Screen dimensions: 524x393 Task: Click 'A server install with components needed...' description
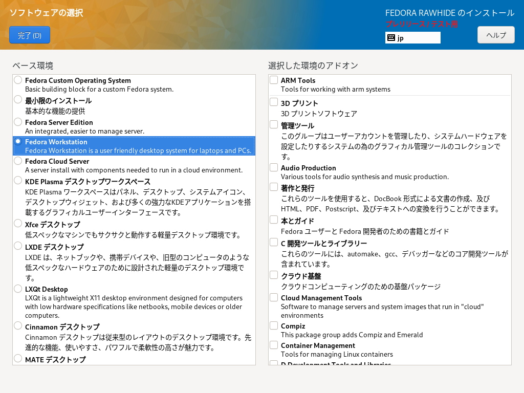134,170
